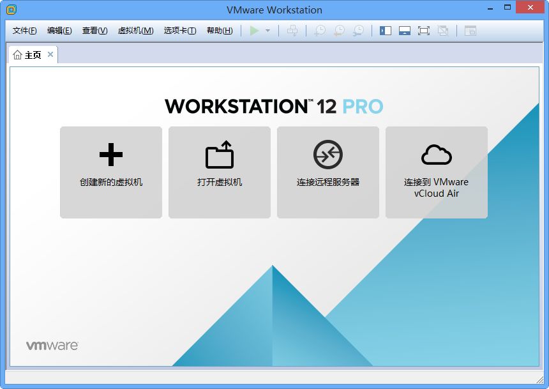Open the 编辑(E) menu
Viewport: 549px width, 389px height.
(59, 31)
